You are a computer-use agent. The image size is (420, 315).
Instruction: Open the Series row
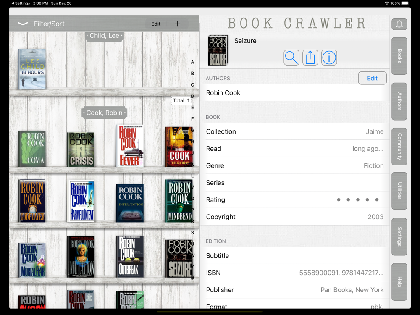(295, 183)
